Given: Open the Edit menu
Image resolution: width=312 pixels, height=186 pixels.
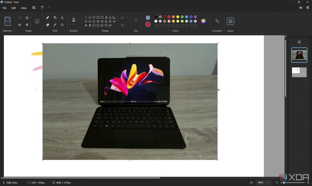Looking at the screenshot, I should click(x=14, y=8).
